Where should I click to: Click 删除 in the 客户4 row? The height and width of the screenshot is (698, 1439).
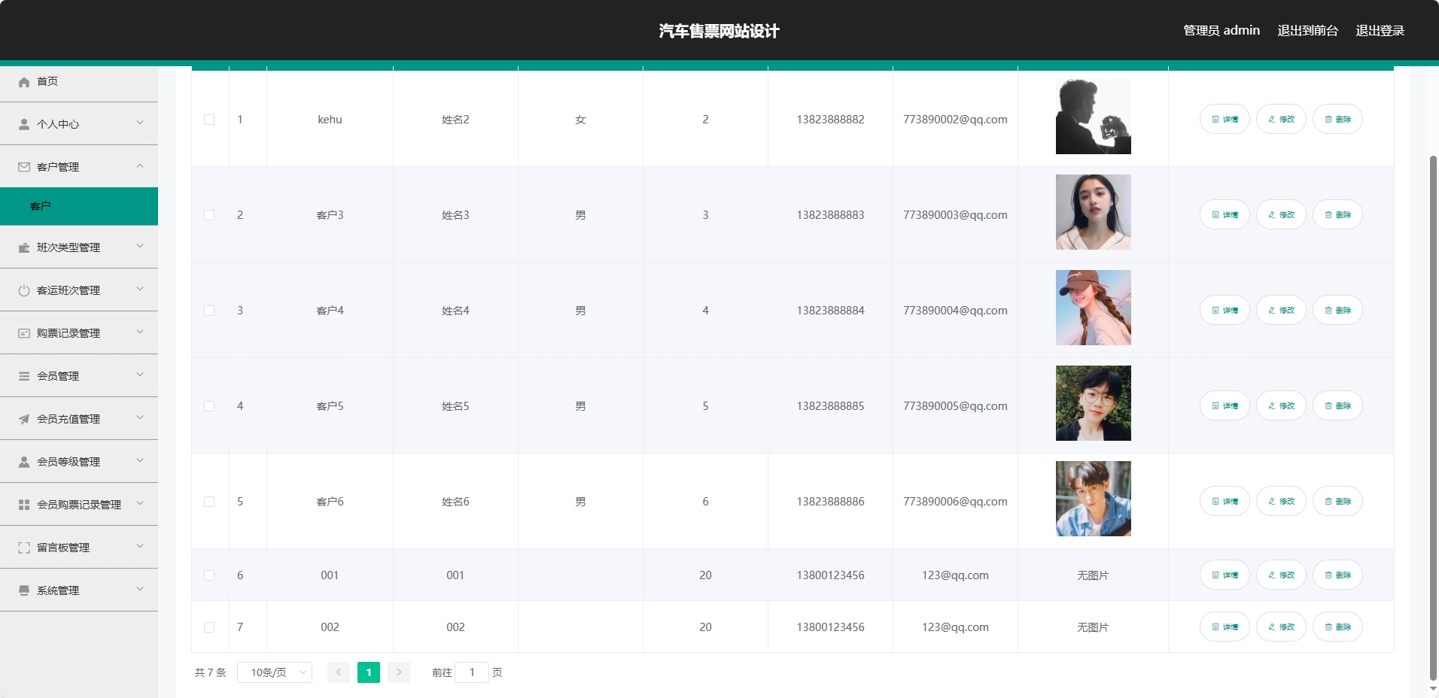[1337, 311]
